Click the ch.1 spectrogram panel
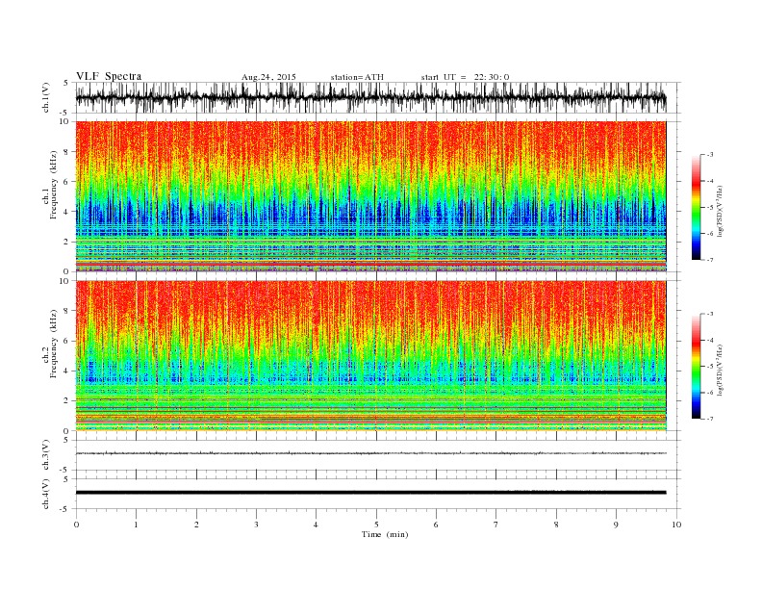The width and height of the screenshot is (762, 589). tap(370, 196)
